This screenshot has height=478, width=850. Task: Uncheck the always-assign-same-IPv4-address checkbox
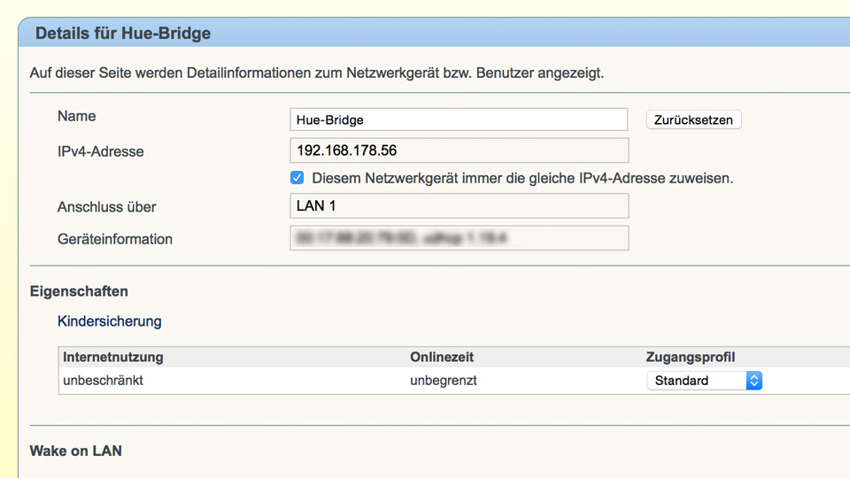[x=297, y=178]
